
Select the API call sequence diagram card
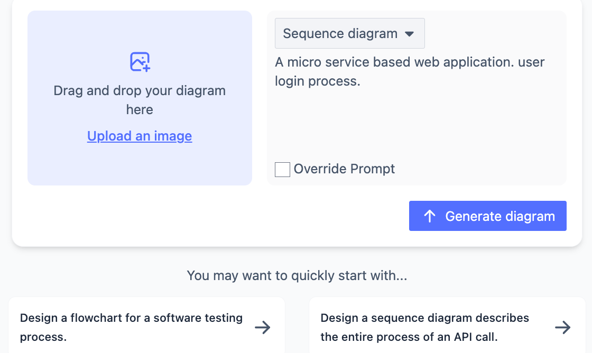point(447,327)
